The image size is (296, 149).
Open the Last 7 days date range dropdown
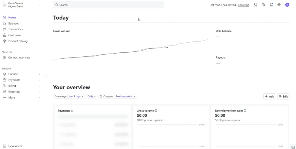coord(76,97)
